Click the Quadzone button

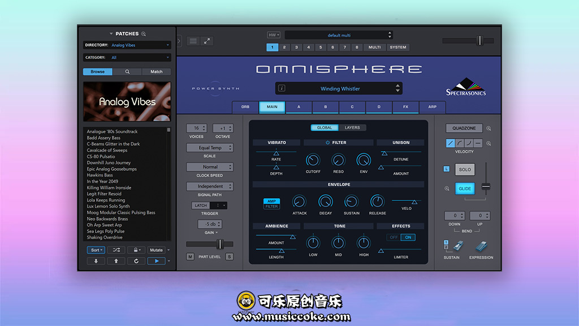(464, 128)
